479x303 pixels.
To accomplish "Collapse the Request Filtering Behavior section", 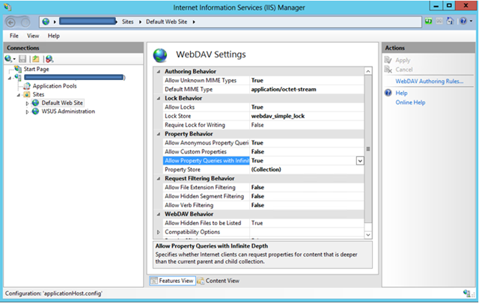I will 158,179.
